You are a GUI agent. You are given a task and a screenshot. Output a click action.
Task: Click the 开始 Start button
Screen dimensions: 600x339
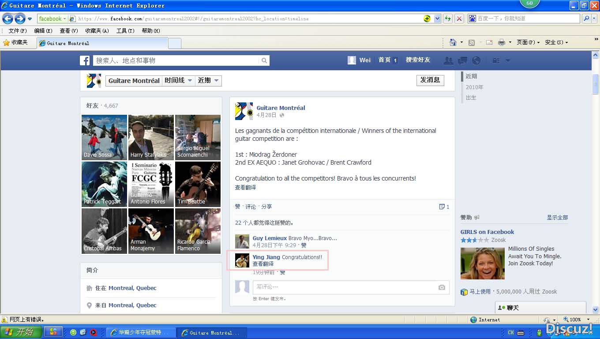[x=21, y=332]
